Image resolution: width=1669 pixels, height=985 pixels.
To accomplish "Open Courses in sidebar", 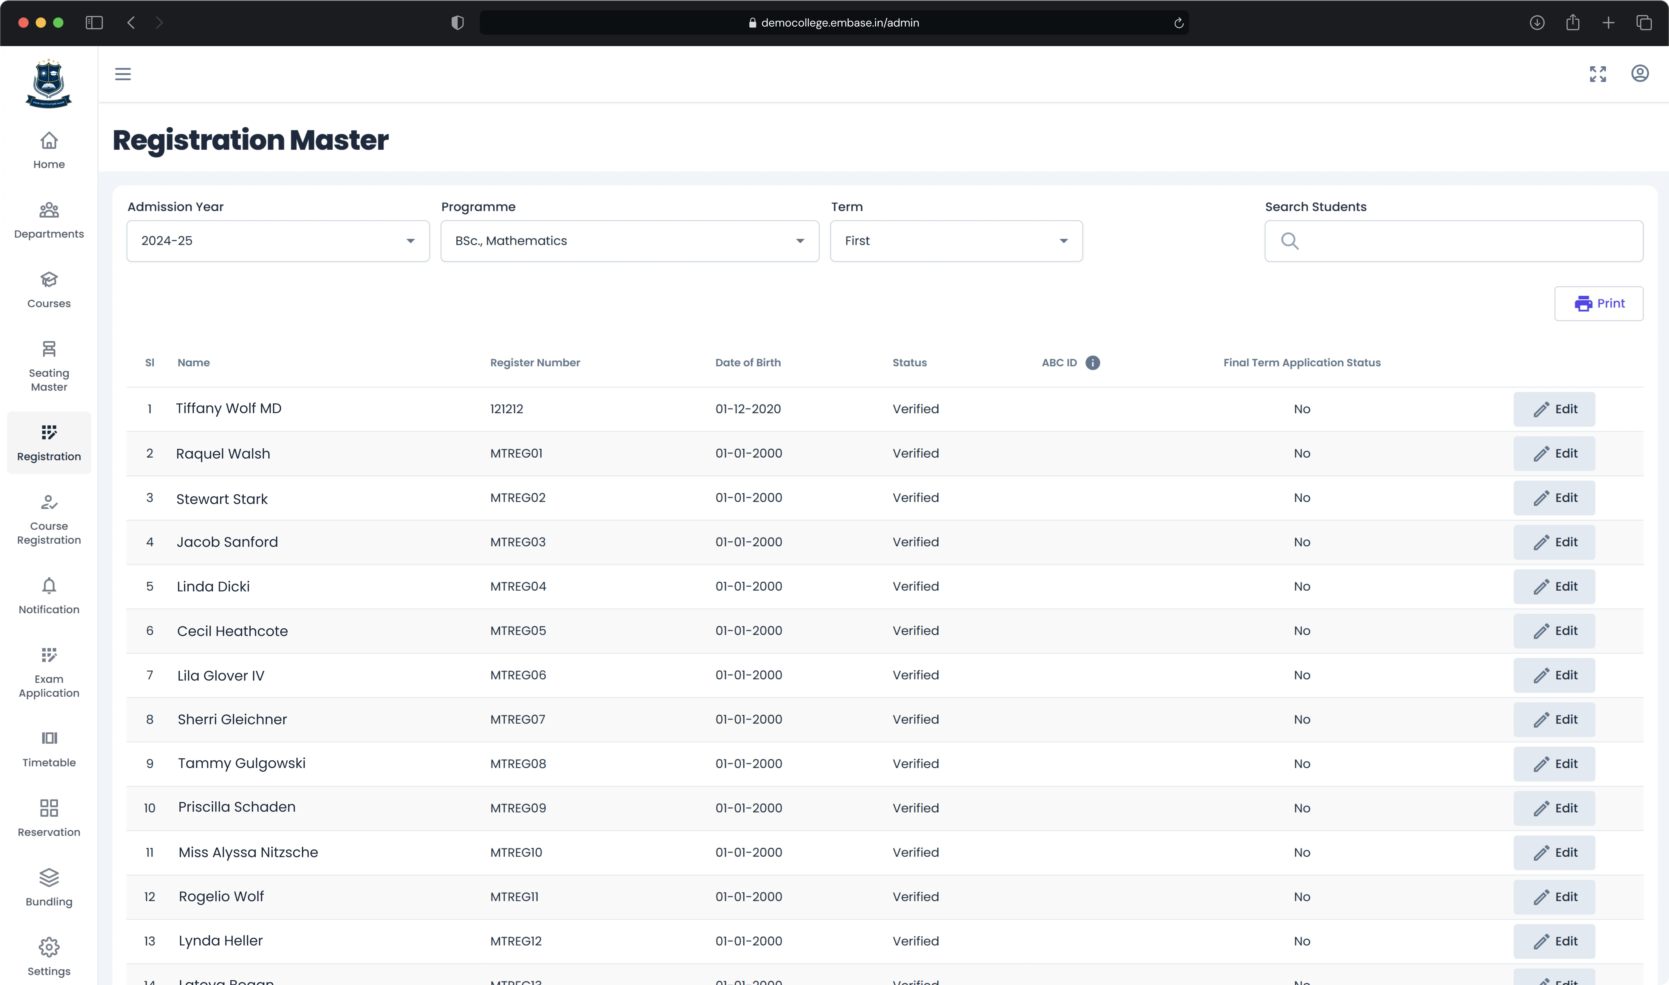I will (x=49, y=290).
